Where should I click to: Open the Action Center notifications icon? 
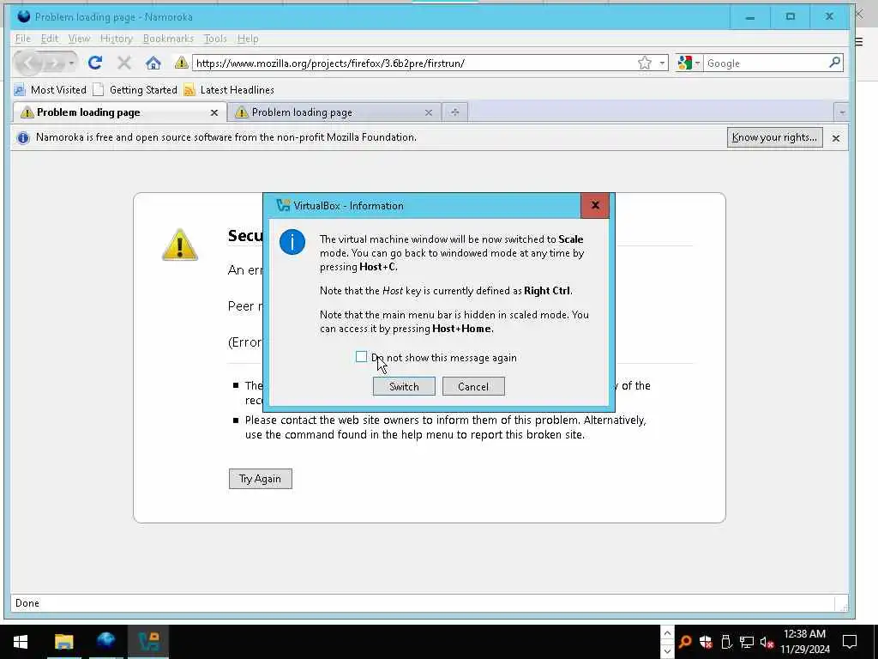click(850, 642)
